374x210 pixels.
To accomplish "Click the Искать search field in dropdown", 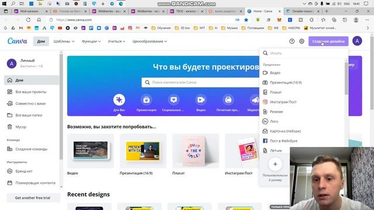I will tap(303, 53).
